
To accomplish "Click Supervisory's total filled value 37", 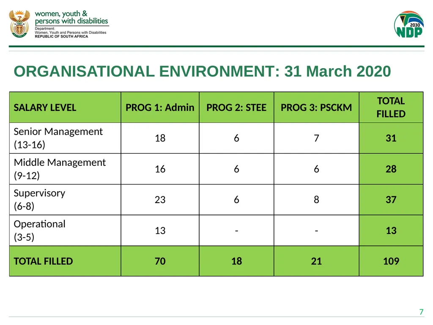I will [x=391, y=200].
